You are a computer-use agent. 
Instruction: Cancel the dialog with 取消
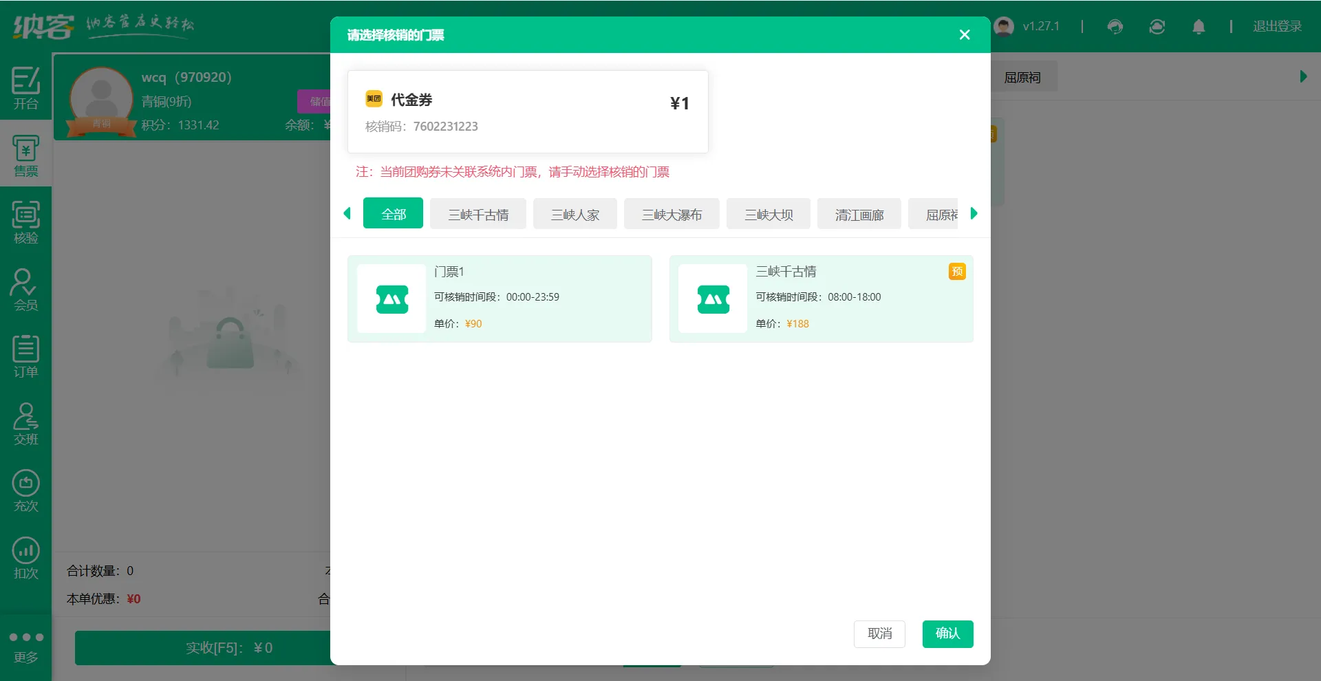(879, 634)
